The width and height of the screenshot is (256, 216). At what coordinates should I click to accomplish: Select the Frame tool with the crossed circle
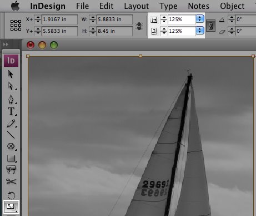tap(11, 146)
